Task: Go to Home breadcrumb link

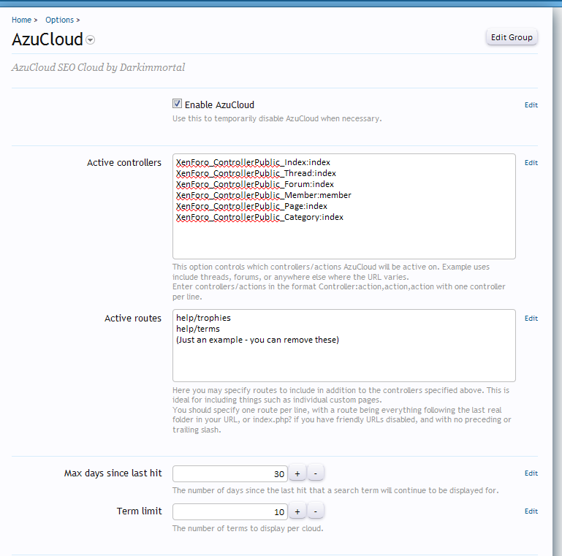Action: 21,20
